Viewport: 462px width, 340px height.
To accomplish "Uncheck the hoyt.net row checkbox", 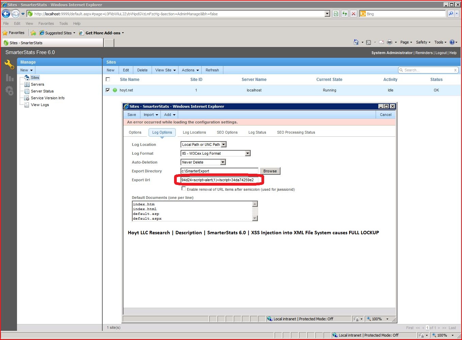I will pos(108,90).
